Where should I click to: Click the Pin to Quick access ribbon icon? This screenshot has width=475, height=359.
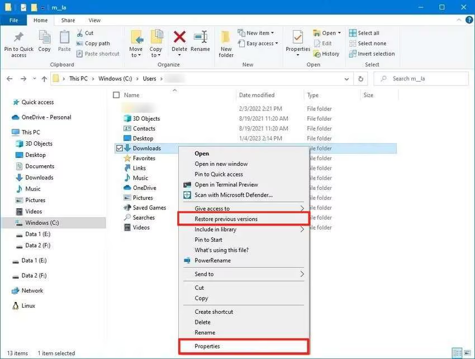tap(18, 39)
